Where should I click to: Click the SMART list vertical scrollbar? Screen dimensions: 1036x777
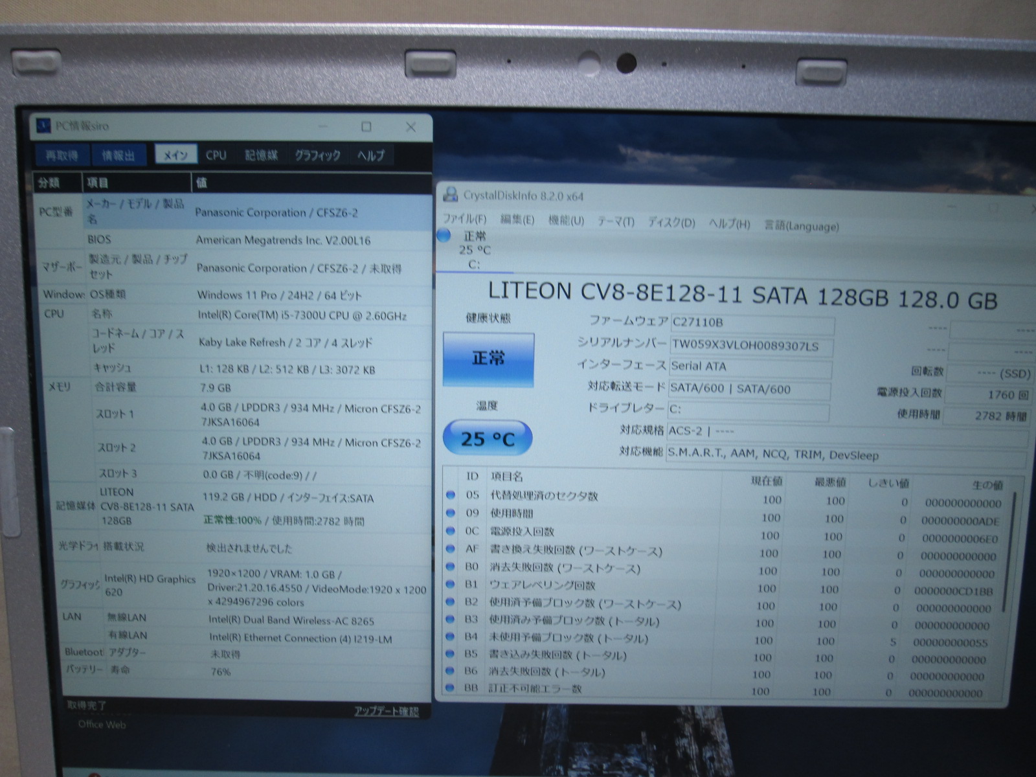pos(1008,552)
